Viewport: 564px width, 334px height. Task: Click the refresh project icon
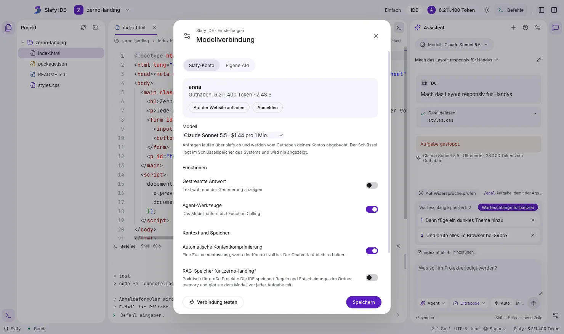click(83, 27)
